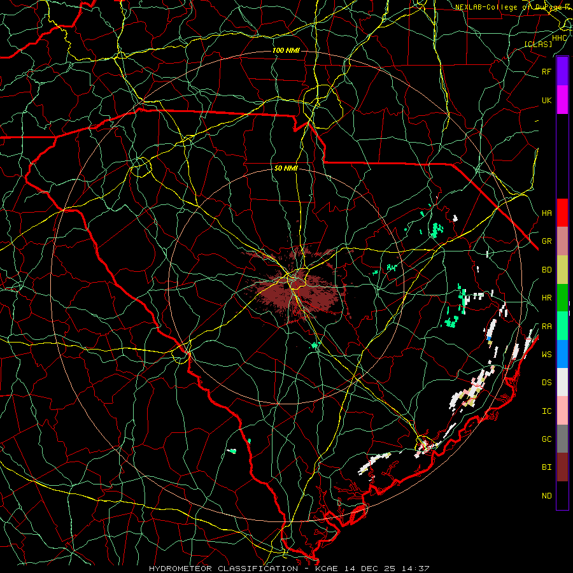Click the HHC product code text
The height and width of the screenshot is (573, 573).
(x=560, y=38)
